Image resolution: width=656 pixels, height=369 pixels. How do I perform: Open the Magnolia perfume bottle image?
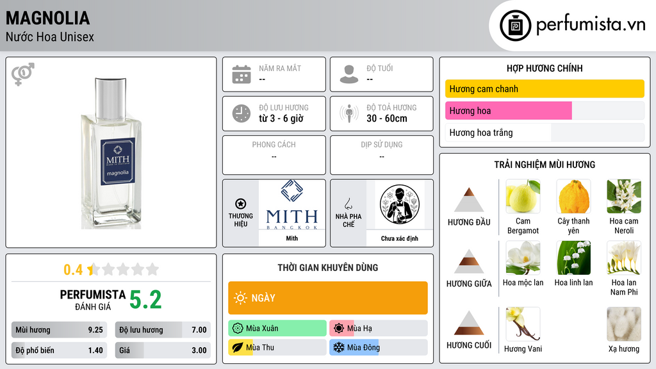pyautogui.click(x=111, y=152)
